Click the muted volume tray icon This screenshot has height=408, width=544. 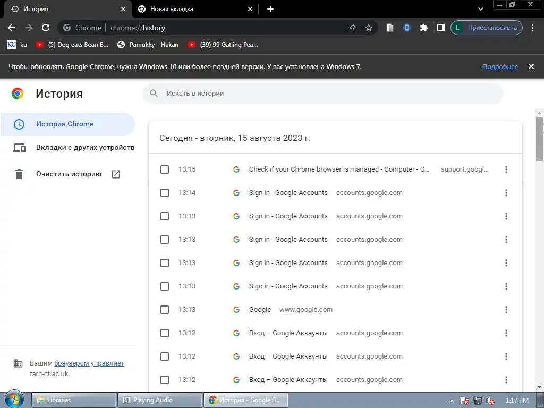pos(490,401)
